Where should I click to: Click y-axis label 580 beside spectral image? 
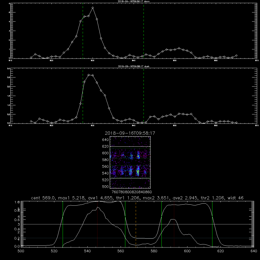click(106, 160)
